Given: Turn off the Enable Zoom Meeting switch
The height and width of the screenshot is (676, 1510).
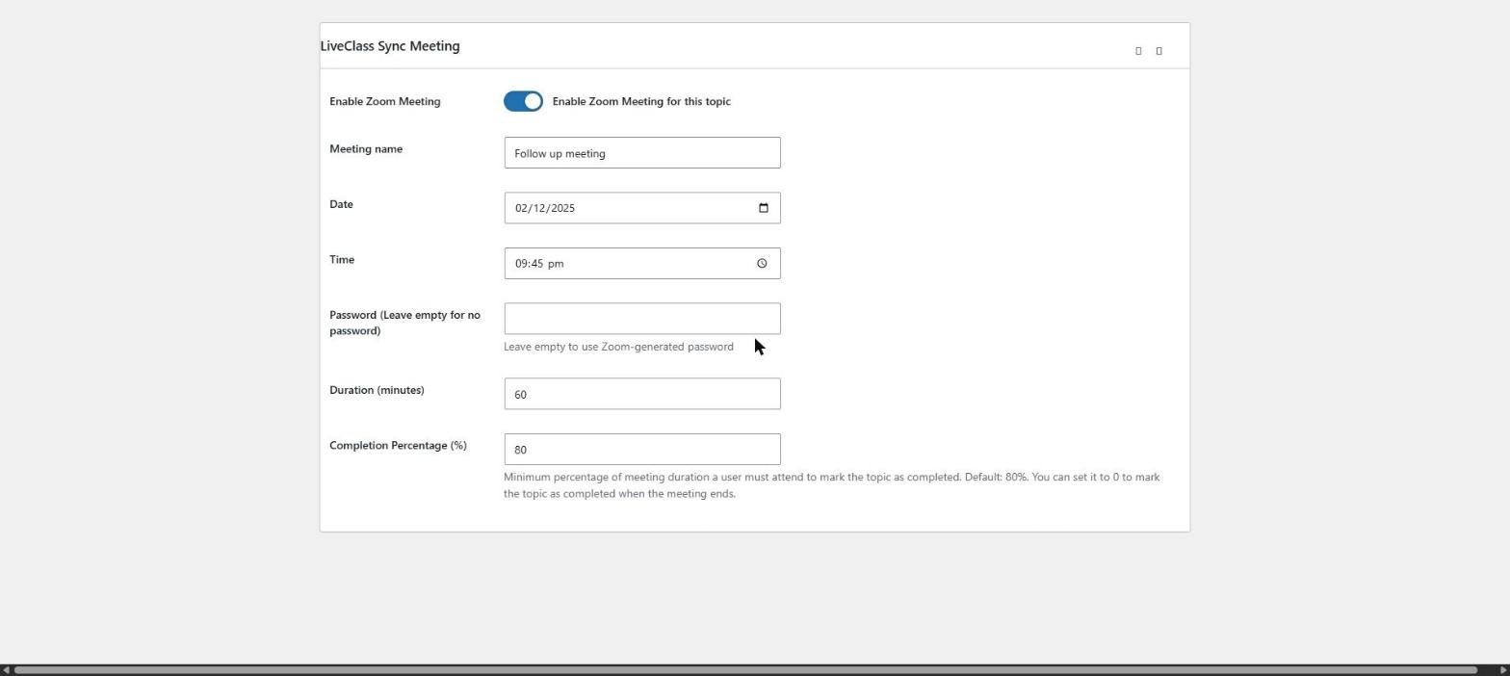Looking at the screenshot, I should (x=523, y=101).
